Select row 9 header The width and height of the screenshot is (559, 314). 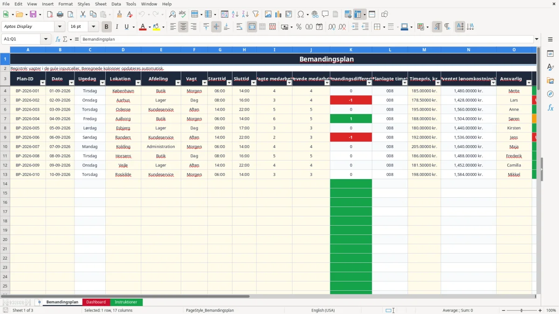[5, 137]
